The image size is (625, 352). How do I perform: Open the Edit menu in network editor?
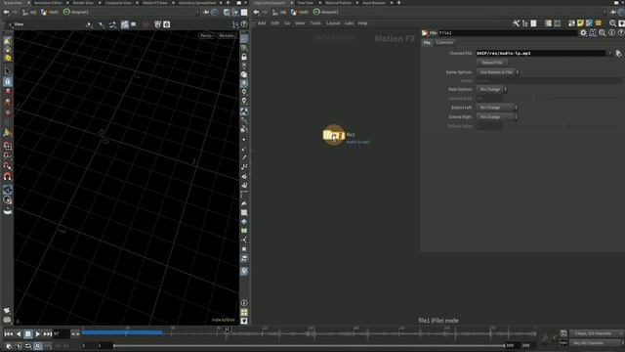click(275, 23)
